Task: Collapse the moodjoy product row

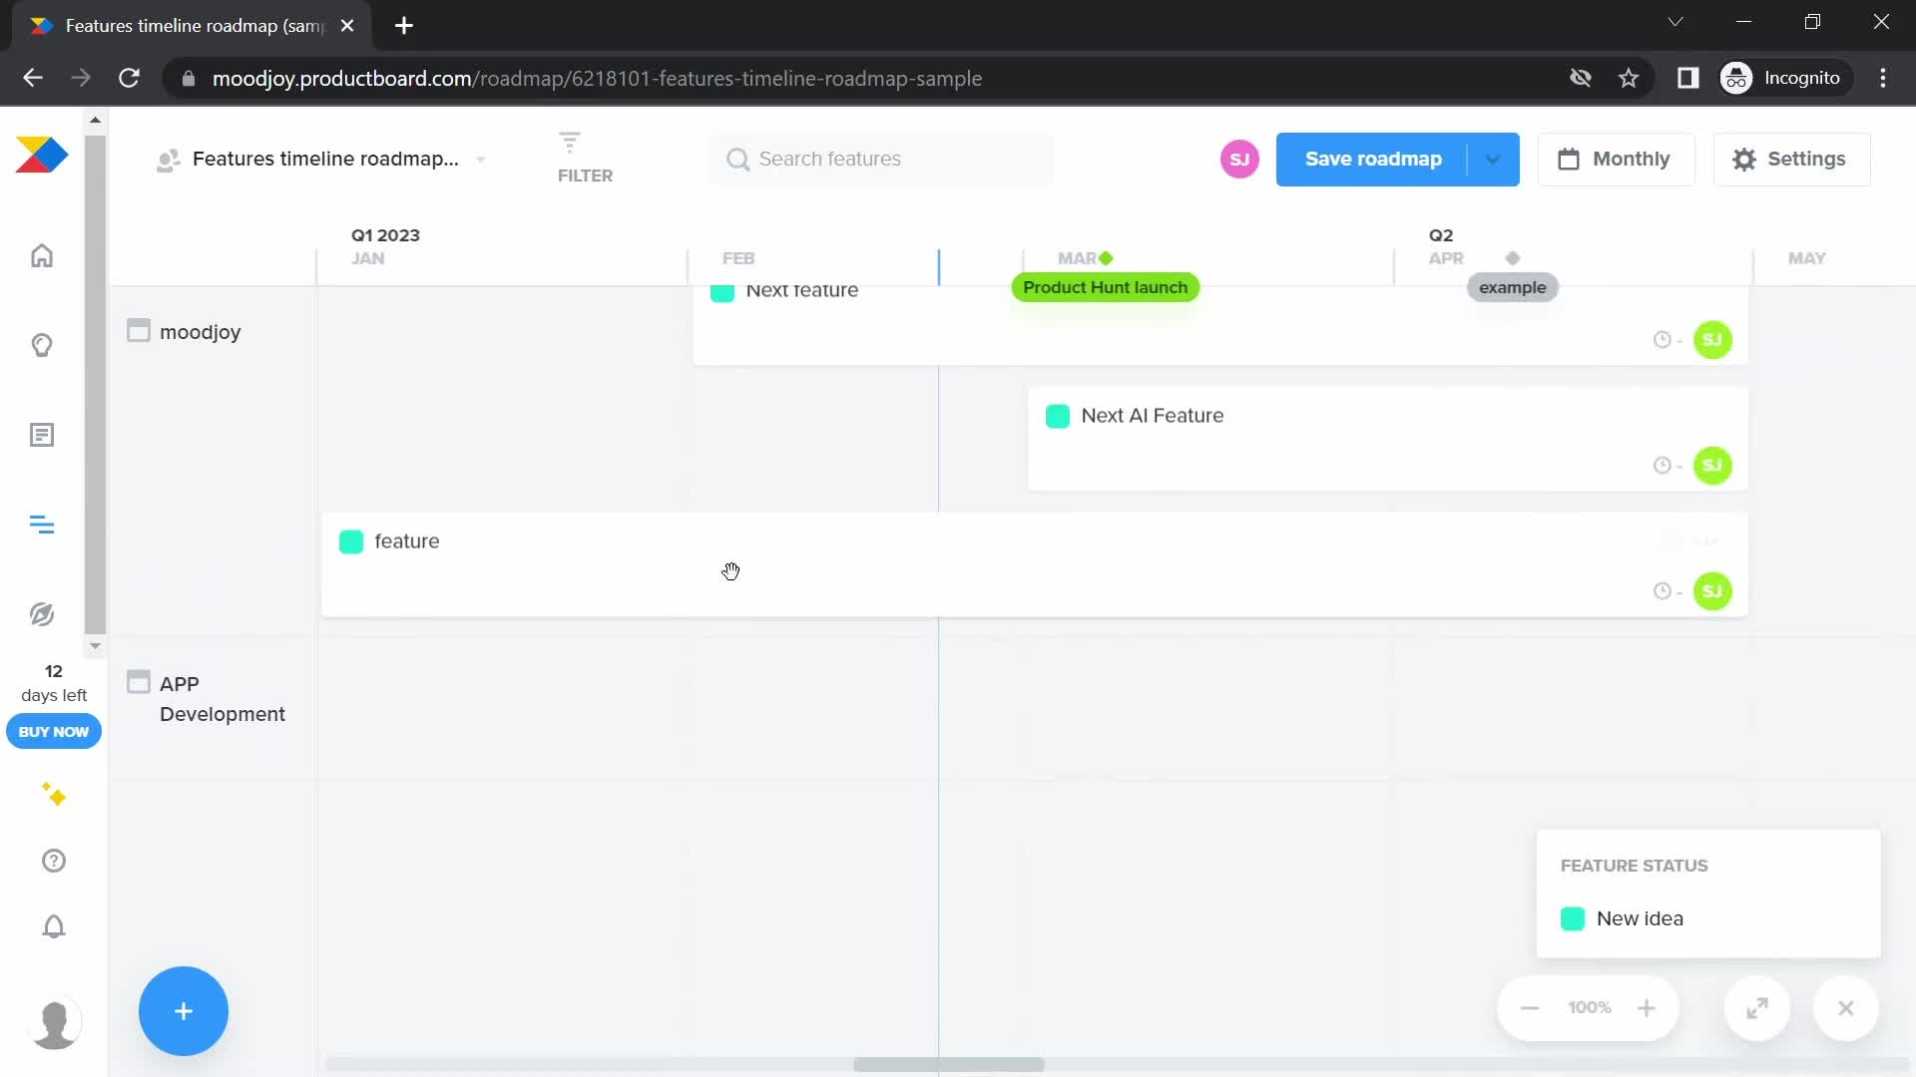Action: pyautogui.click(x=139, y=330)
